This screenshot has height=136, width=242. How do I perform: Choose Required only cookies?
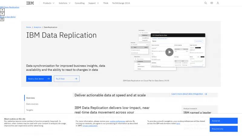(224, 129)
